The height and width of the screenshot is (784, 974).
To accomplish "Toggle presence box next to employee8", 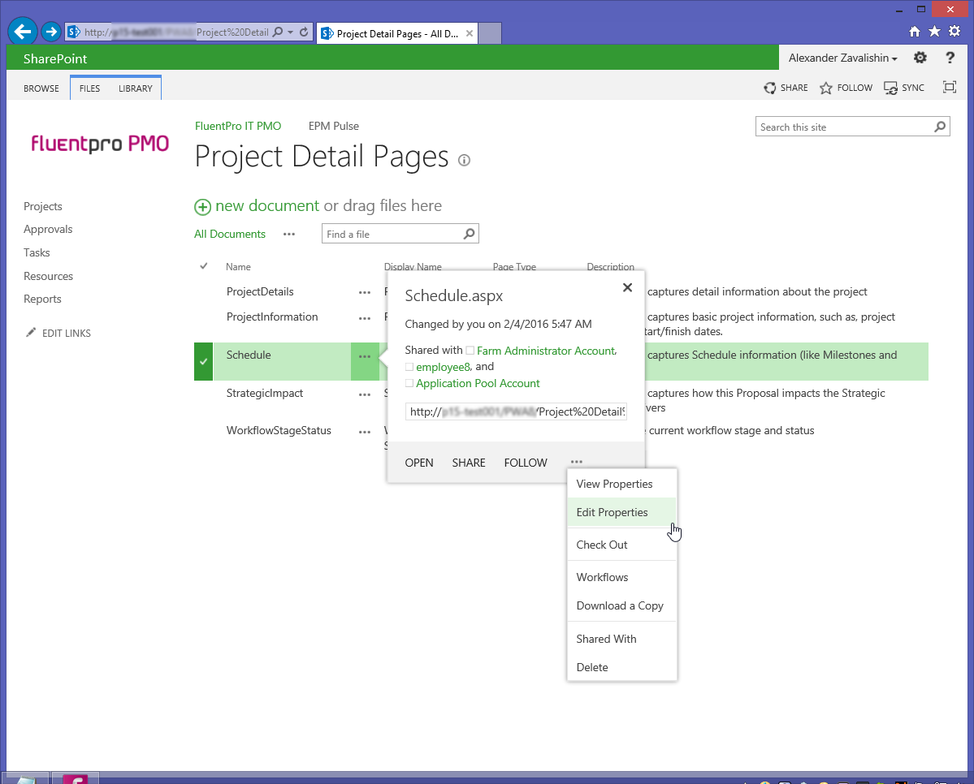I will [x=409, y=367].
